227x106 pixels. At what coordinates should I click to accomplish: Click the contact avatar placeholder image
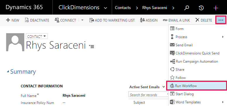(x=15, y=42)
